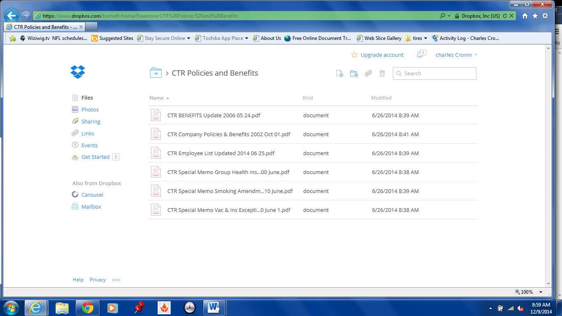
Task: Click the browser Back button
Action: pyautogui.click(x=12, y=16)
